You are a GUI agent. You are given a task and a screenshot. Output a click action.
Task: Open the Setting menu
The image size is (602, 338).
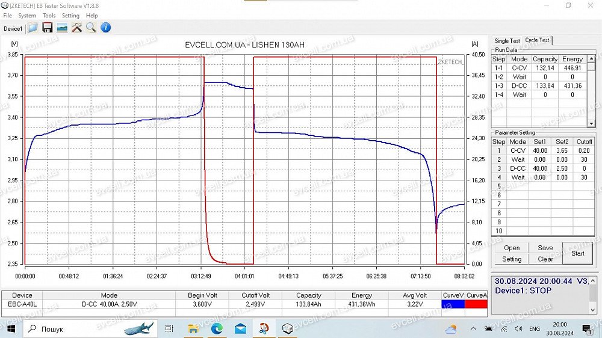[70, 16]
